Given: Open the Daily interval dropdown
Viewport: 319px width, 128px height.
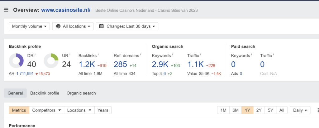Looking at the screenshot, I should click(x=300, y=110).
